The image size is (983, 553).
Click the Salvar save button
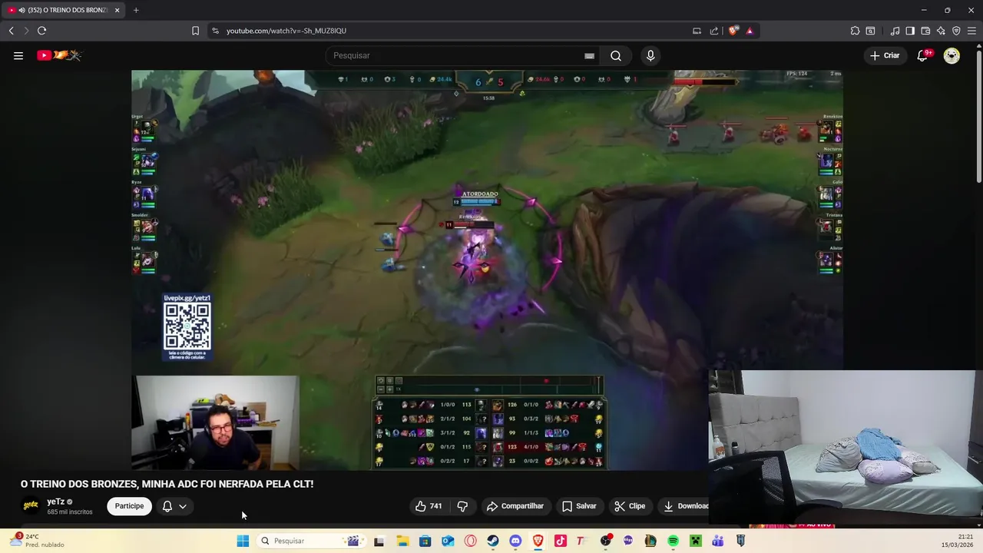click(579, 506)
